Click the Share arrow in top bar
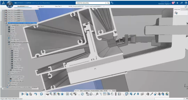The image size is (188, 100). click(182, 3)
